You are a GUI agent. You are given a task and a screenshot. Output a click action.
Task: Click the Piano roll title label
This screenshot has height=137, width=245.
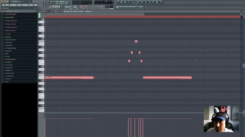pyautogui.click(x=74, y=11)
